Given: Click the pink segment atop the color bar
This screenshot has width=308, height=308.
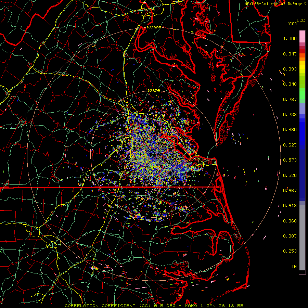Looking at the screenshot, I should point(302,36).
